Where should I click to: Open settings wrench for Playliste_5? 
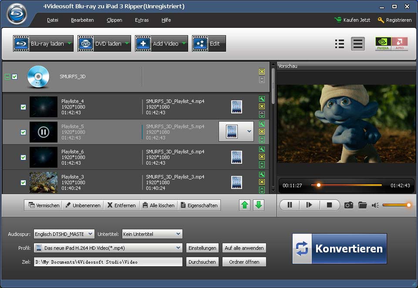click(262, 124)
